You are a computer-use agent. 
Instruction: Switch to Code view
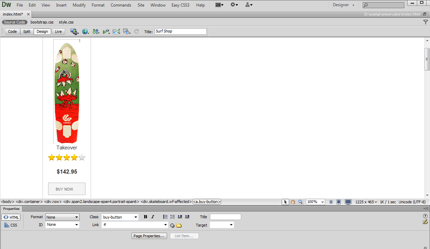(12, 31)
